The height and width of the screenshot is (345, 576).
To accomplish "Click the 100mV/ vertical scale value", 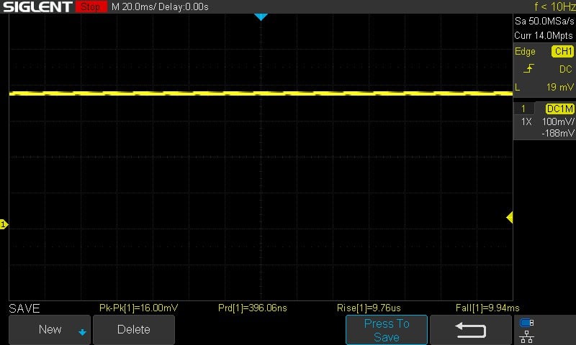I will [x=557, y=121].
